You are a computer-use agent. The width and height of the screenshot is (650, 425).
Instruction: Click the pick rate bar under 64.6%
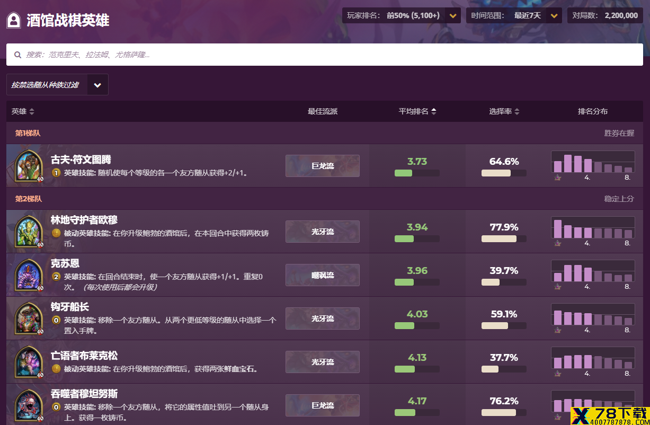tap(504, 173)
